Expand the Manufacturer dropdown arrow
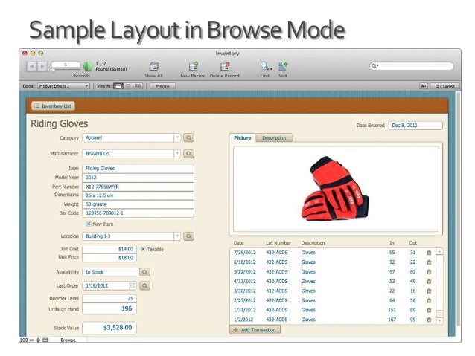475x356 pixels. click(x=177, y=154)
